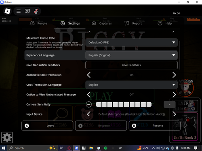Image resolution: width=202 pixels, height=151 pixels.
Task: Click the Experience Language row label
Action: (40, 55)
